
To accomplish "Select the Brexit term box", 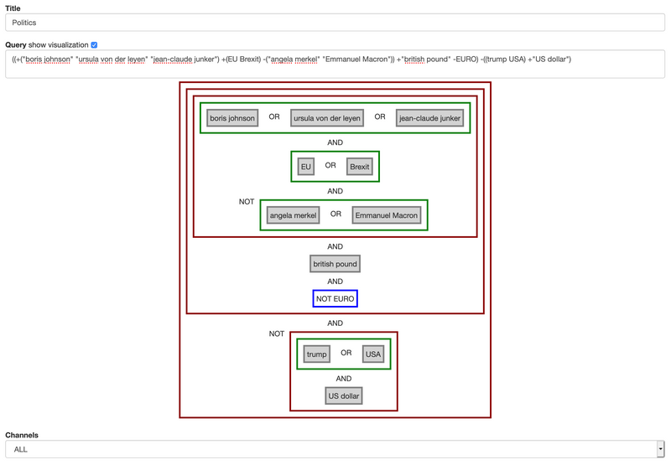I will 359,167.
